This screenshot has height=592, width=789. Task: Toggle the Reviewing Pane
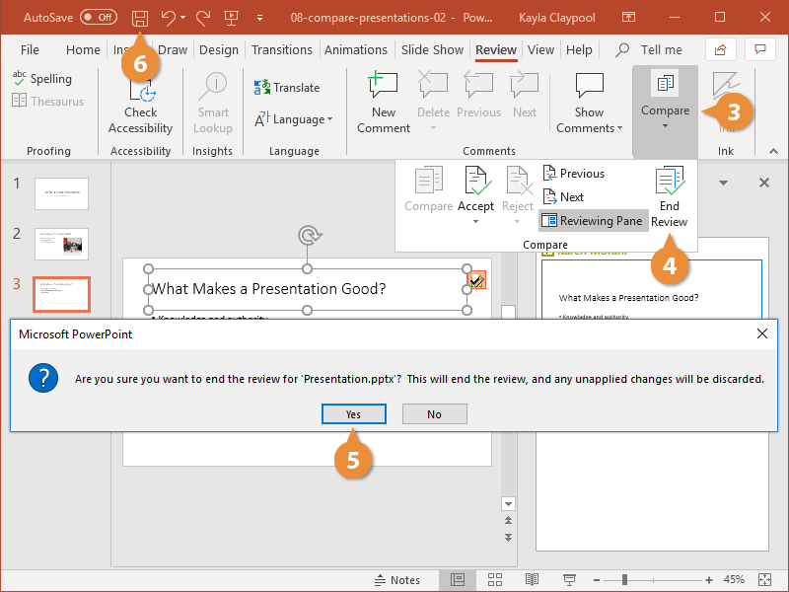pyautogui.click(x=593, y=220)
